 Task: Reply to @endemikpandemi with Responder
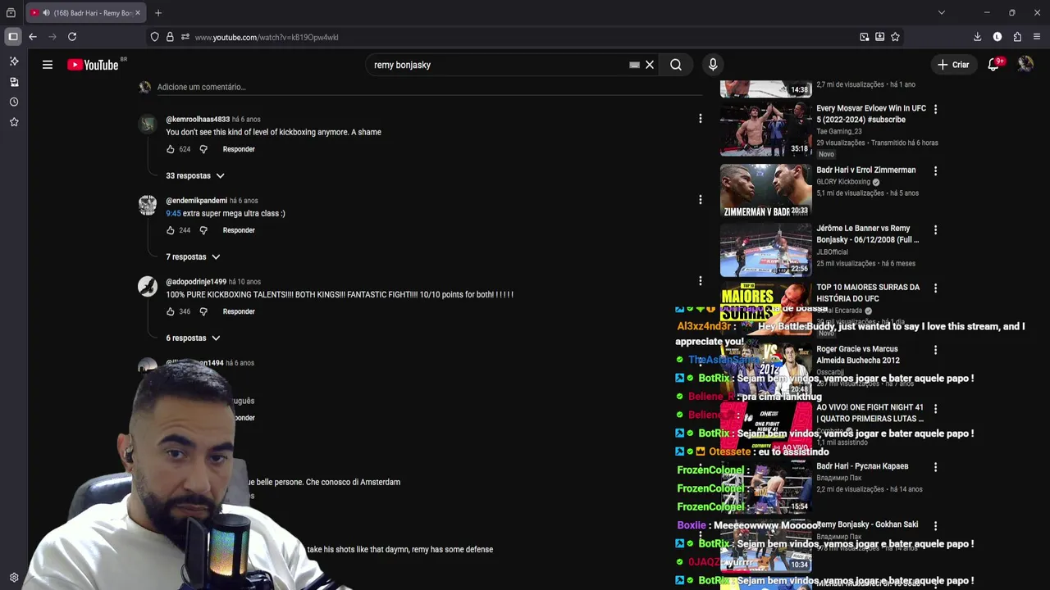(239, 230)
